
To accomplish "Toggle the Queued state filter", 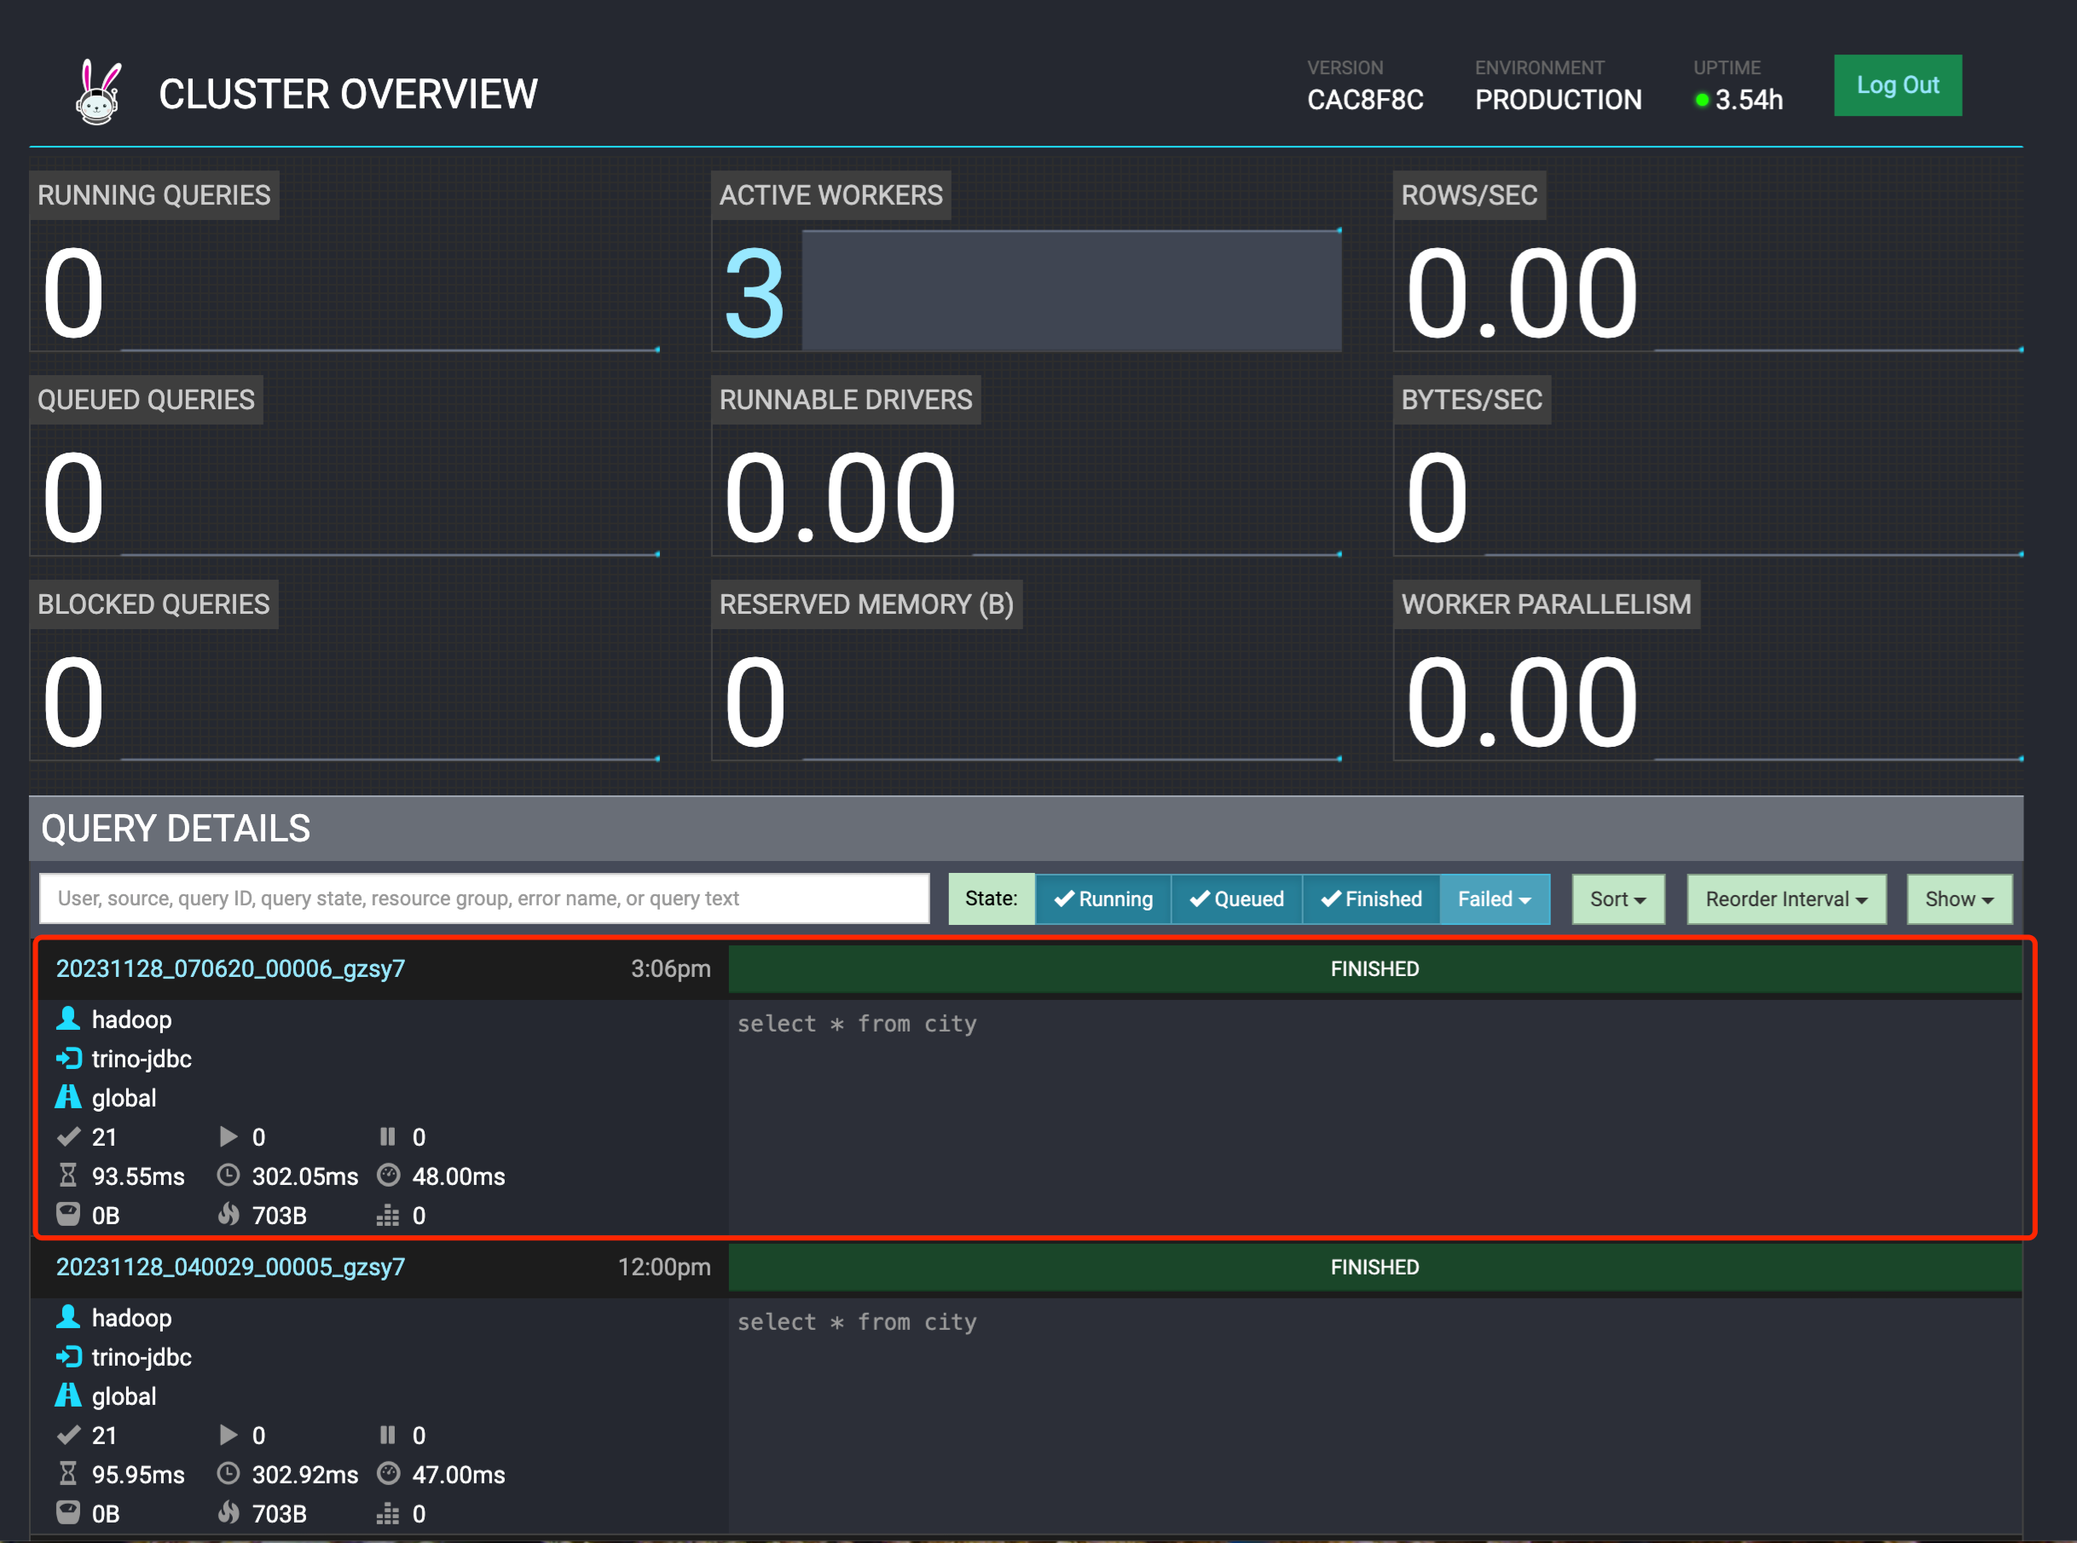I will (1236, 899).
